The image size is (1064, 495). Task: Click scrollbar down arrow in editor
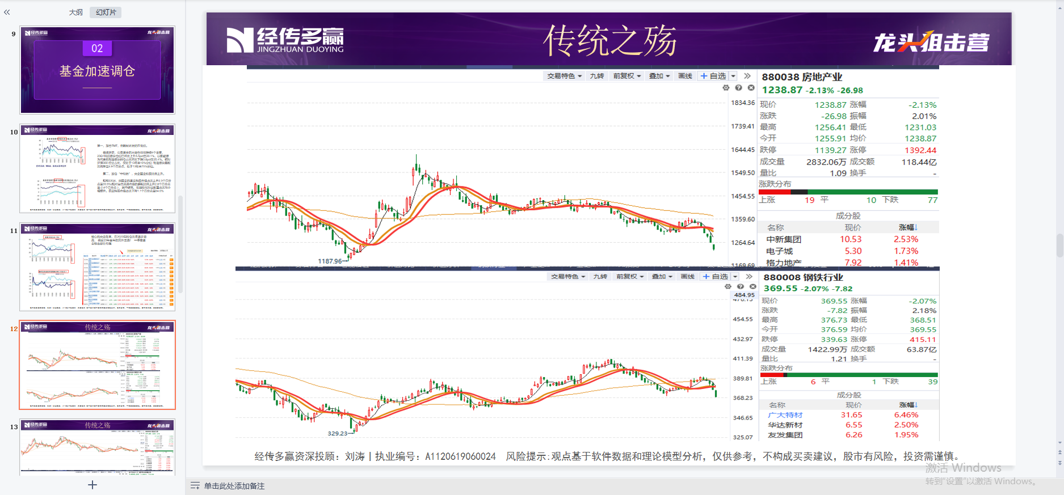click(1059, 443)
